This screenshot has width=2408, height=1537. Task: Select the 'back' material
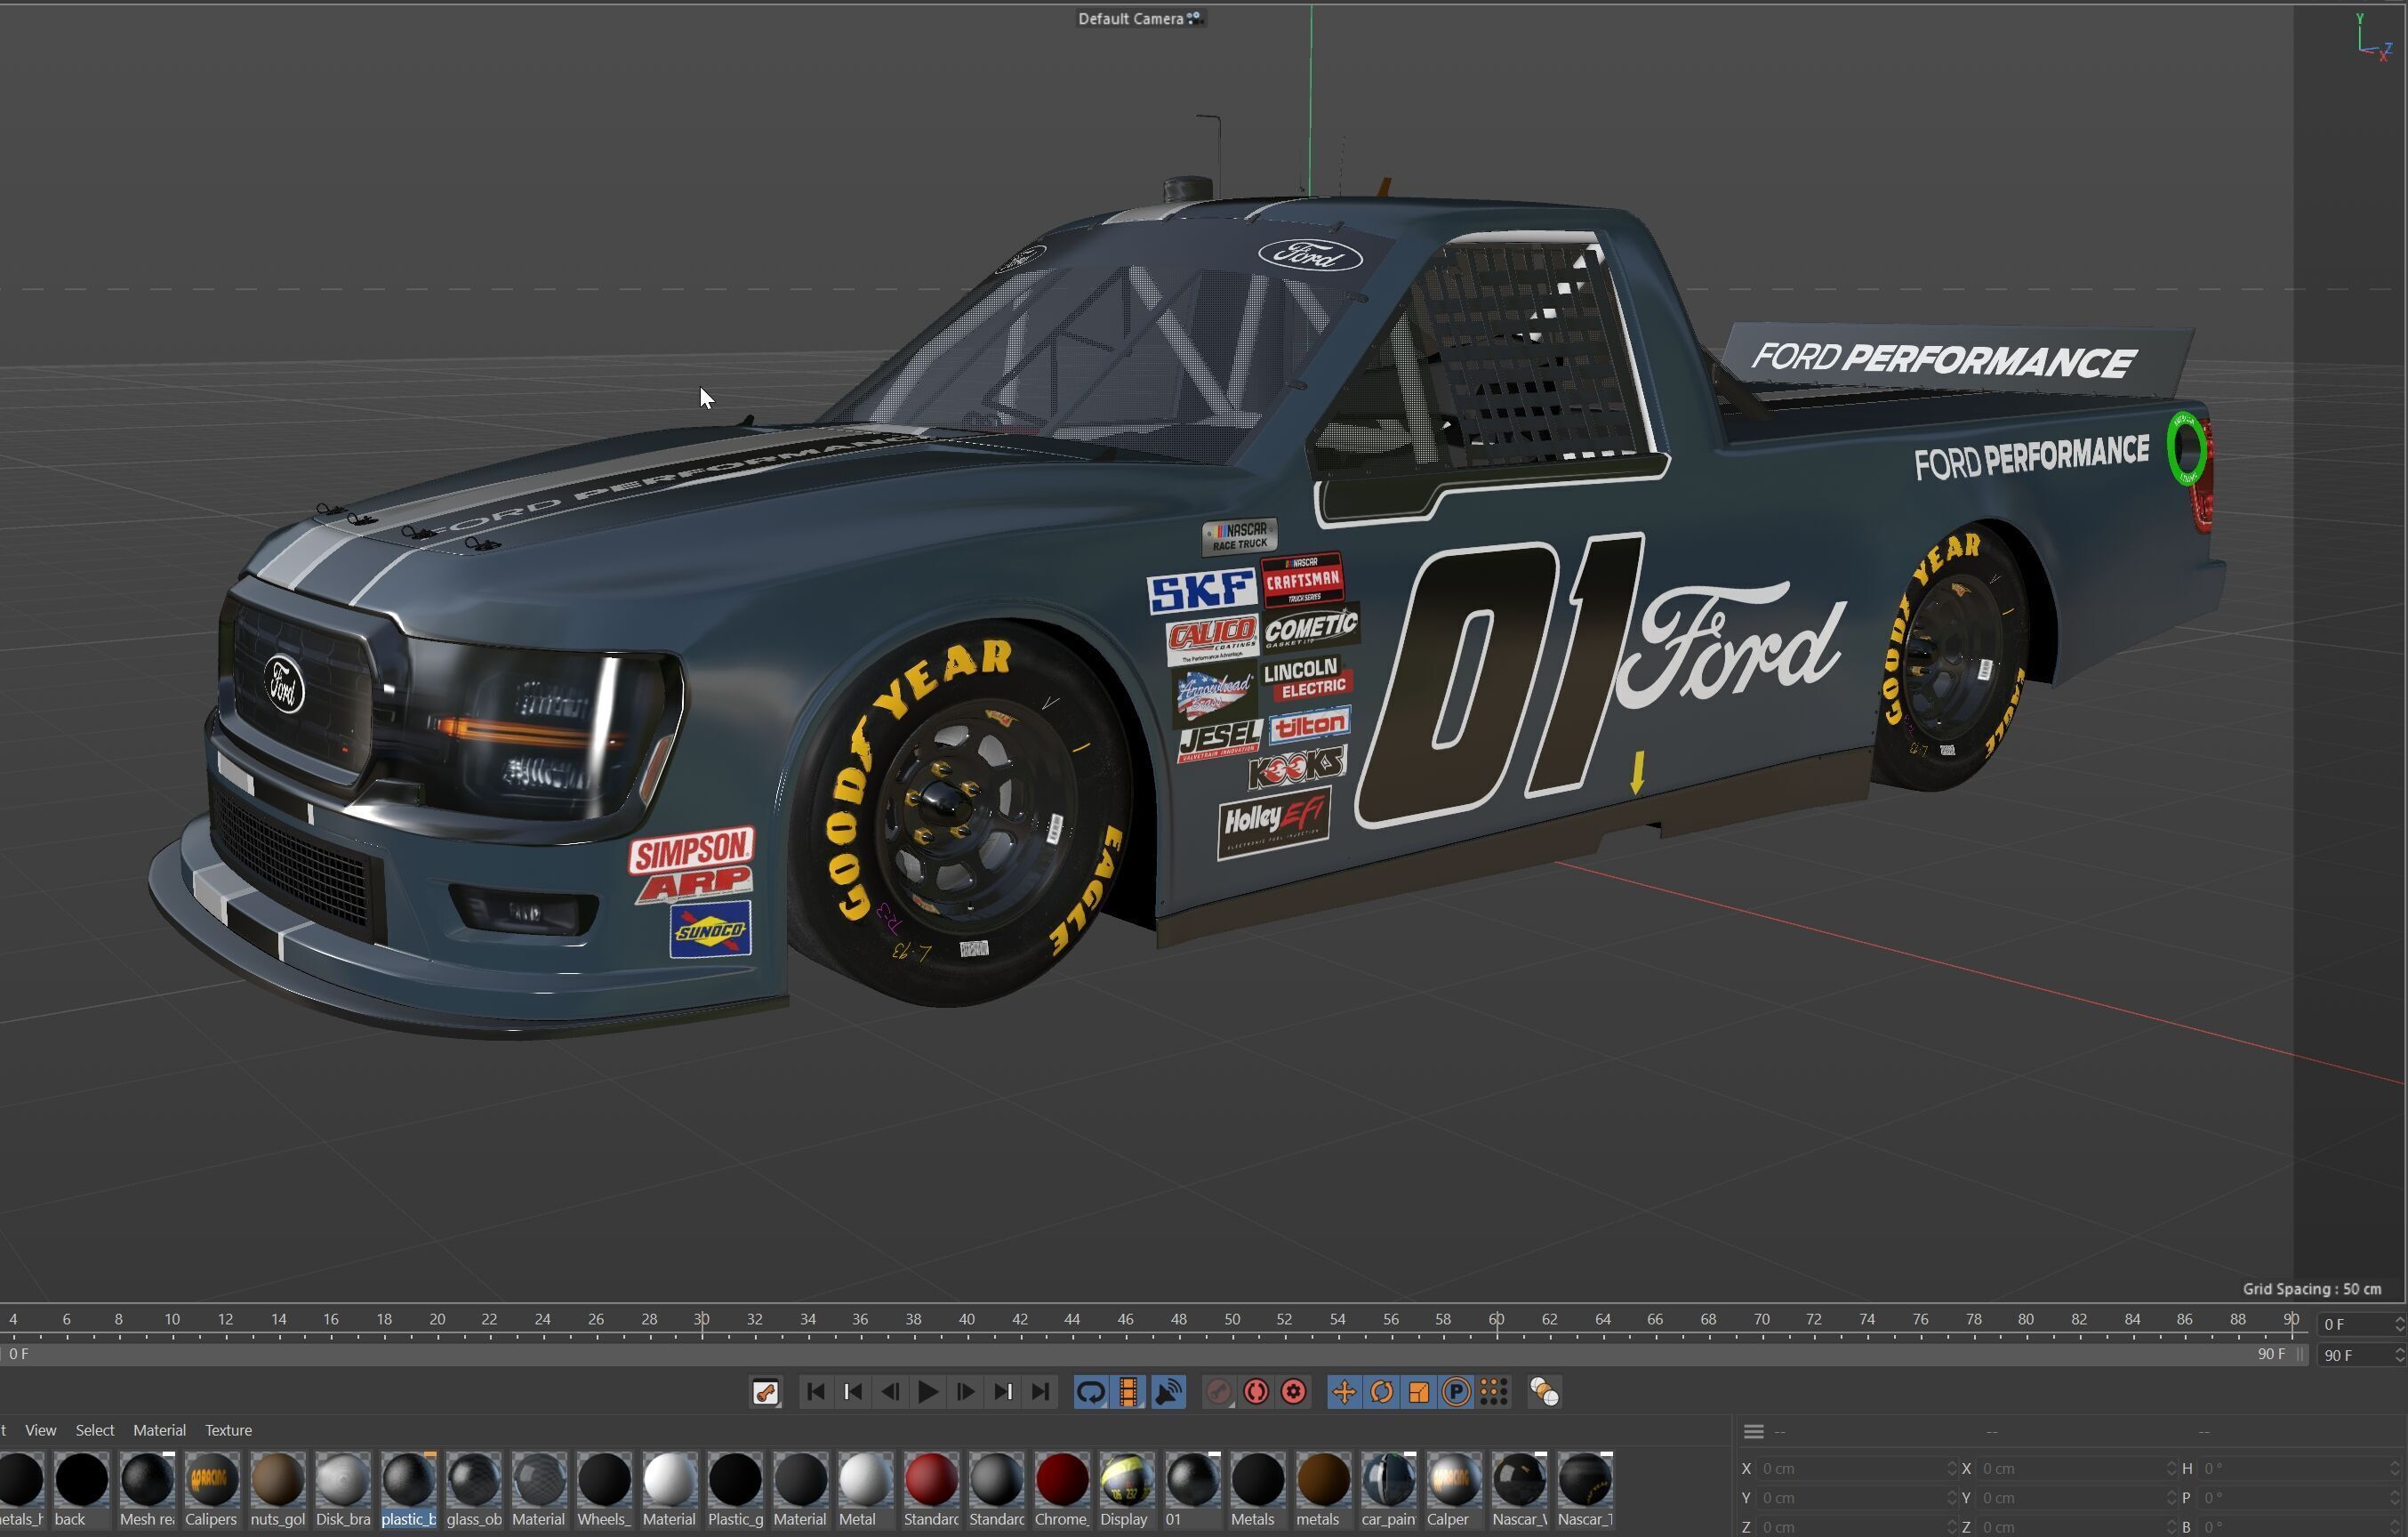81,1489
